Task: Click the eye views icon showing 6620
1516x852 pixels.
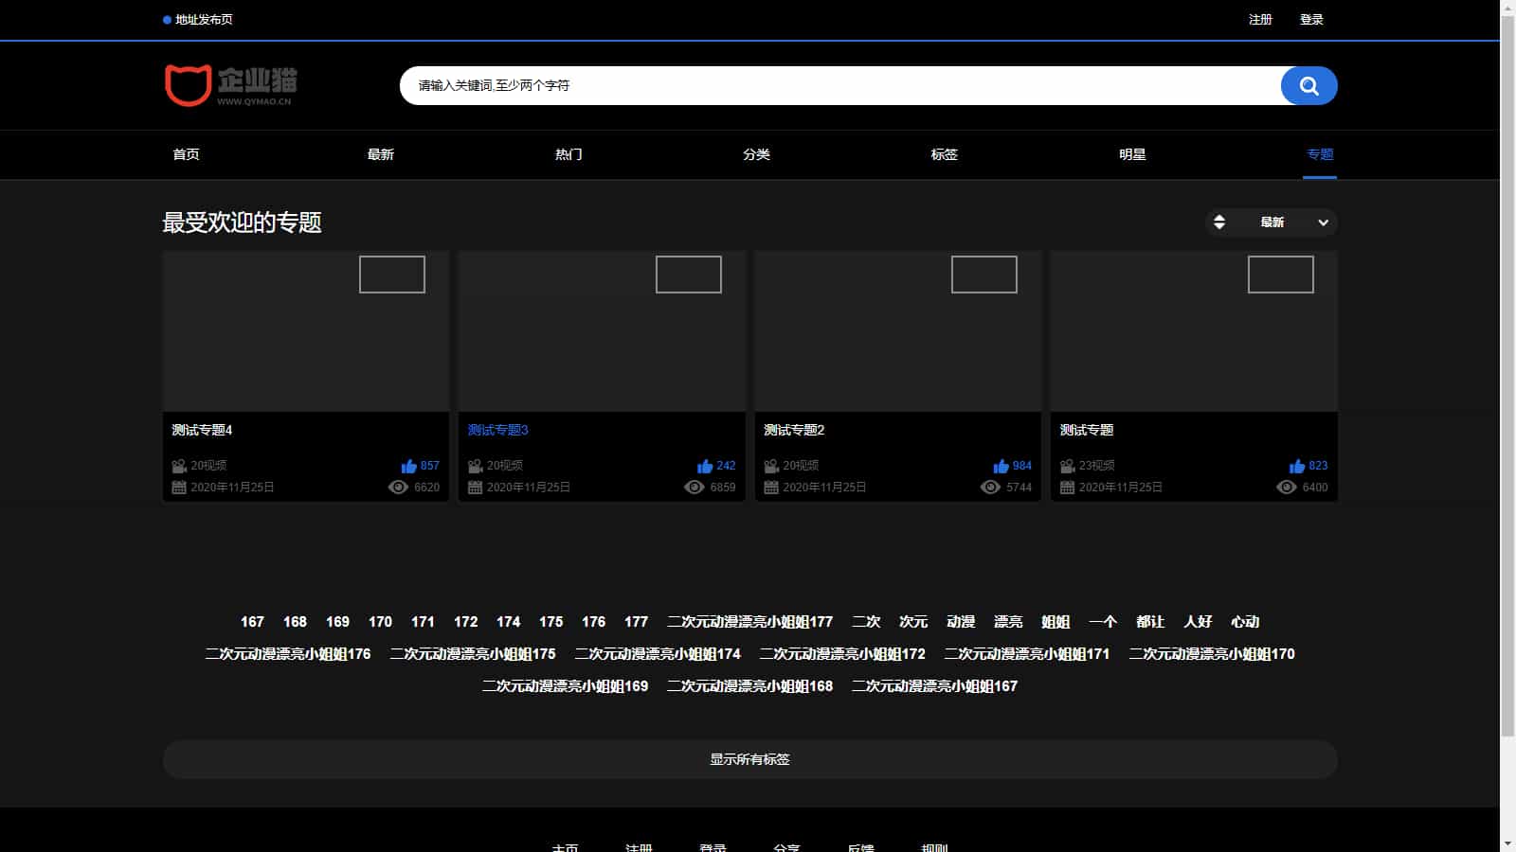Action: pyautogui.click(x=398, y=488)
